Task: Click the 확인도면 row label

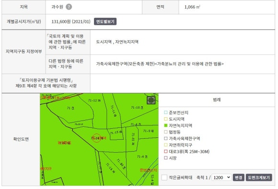Action: [x=21, y=139]
